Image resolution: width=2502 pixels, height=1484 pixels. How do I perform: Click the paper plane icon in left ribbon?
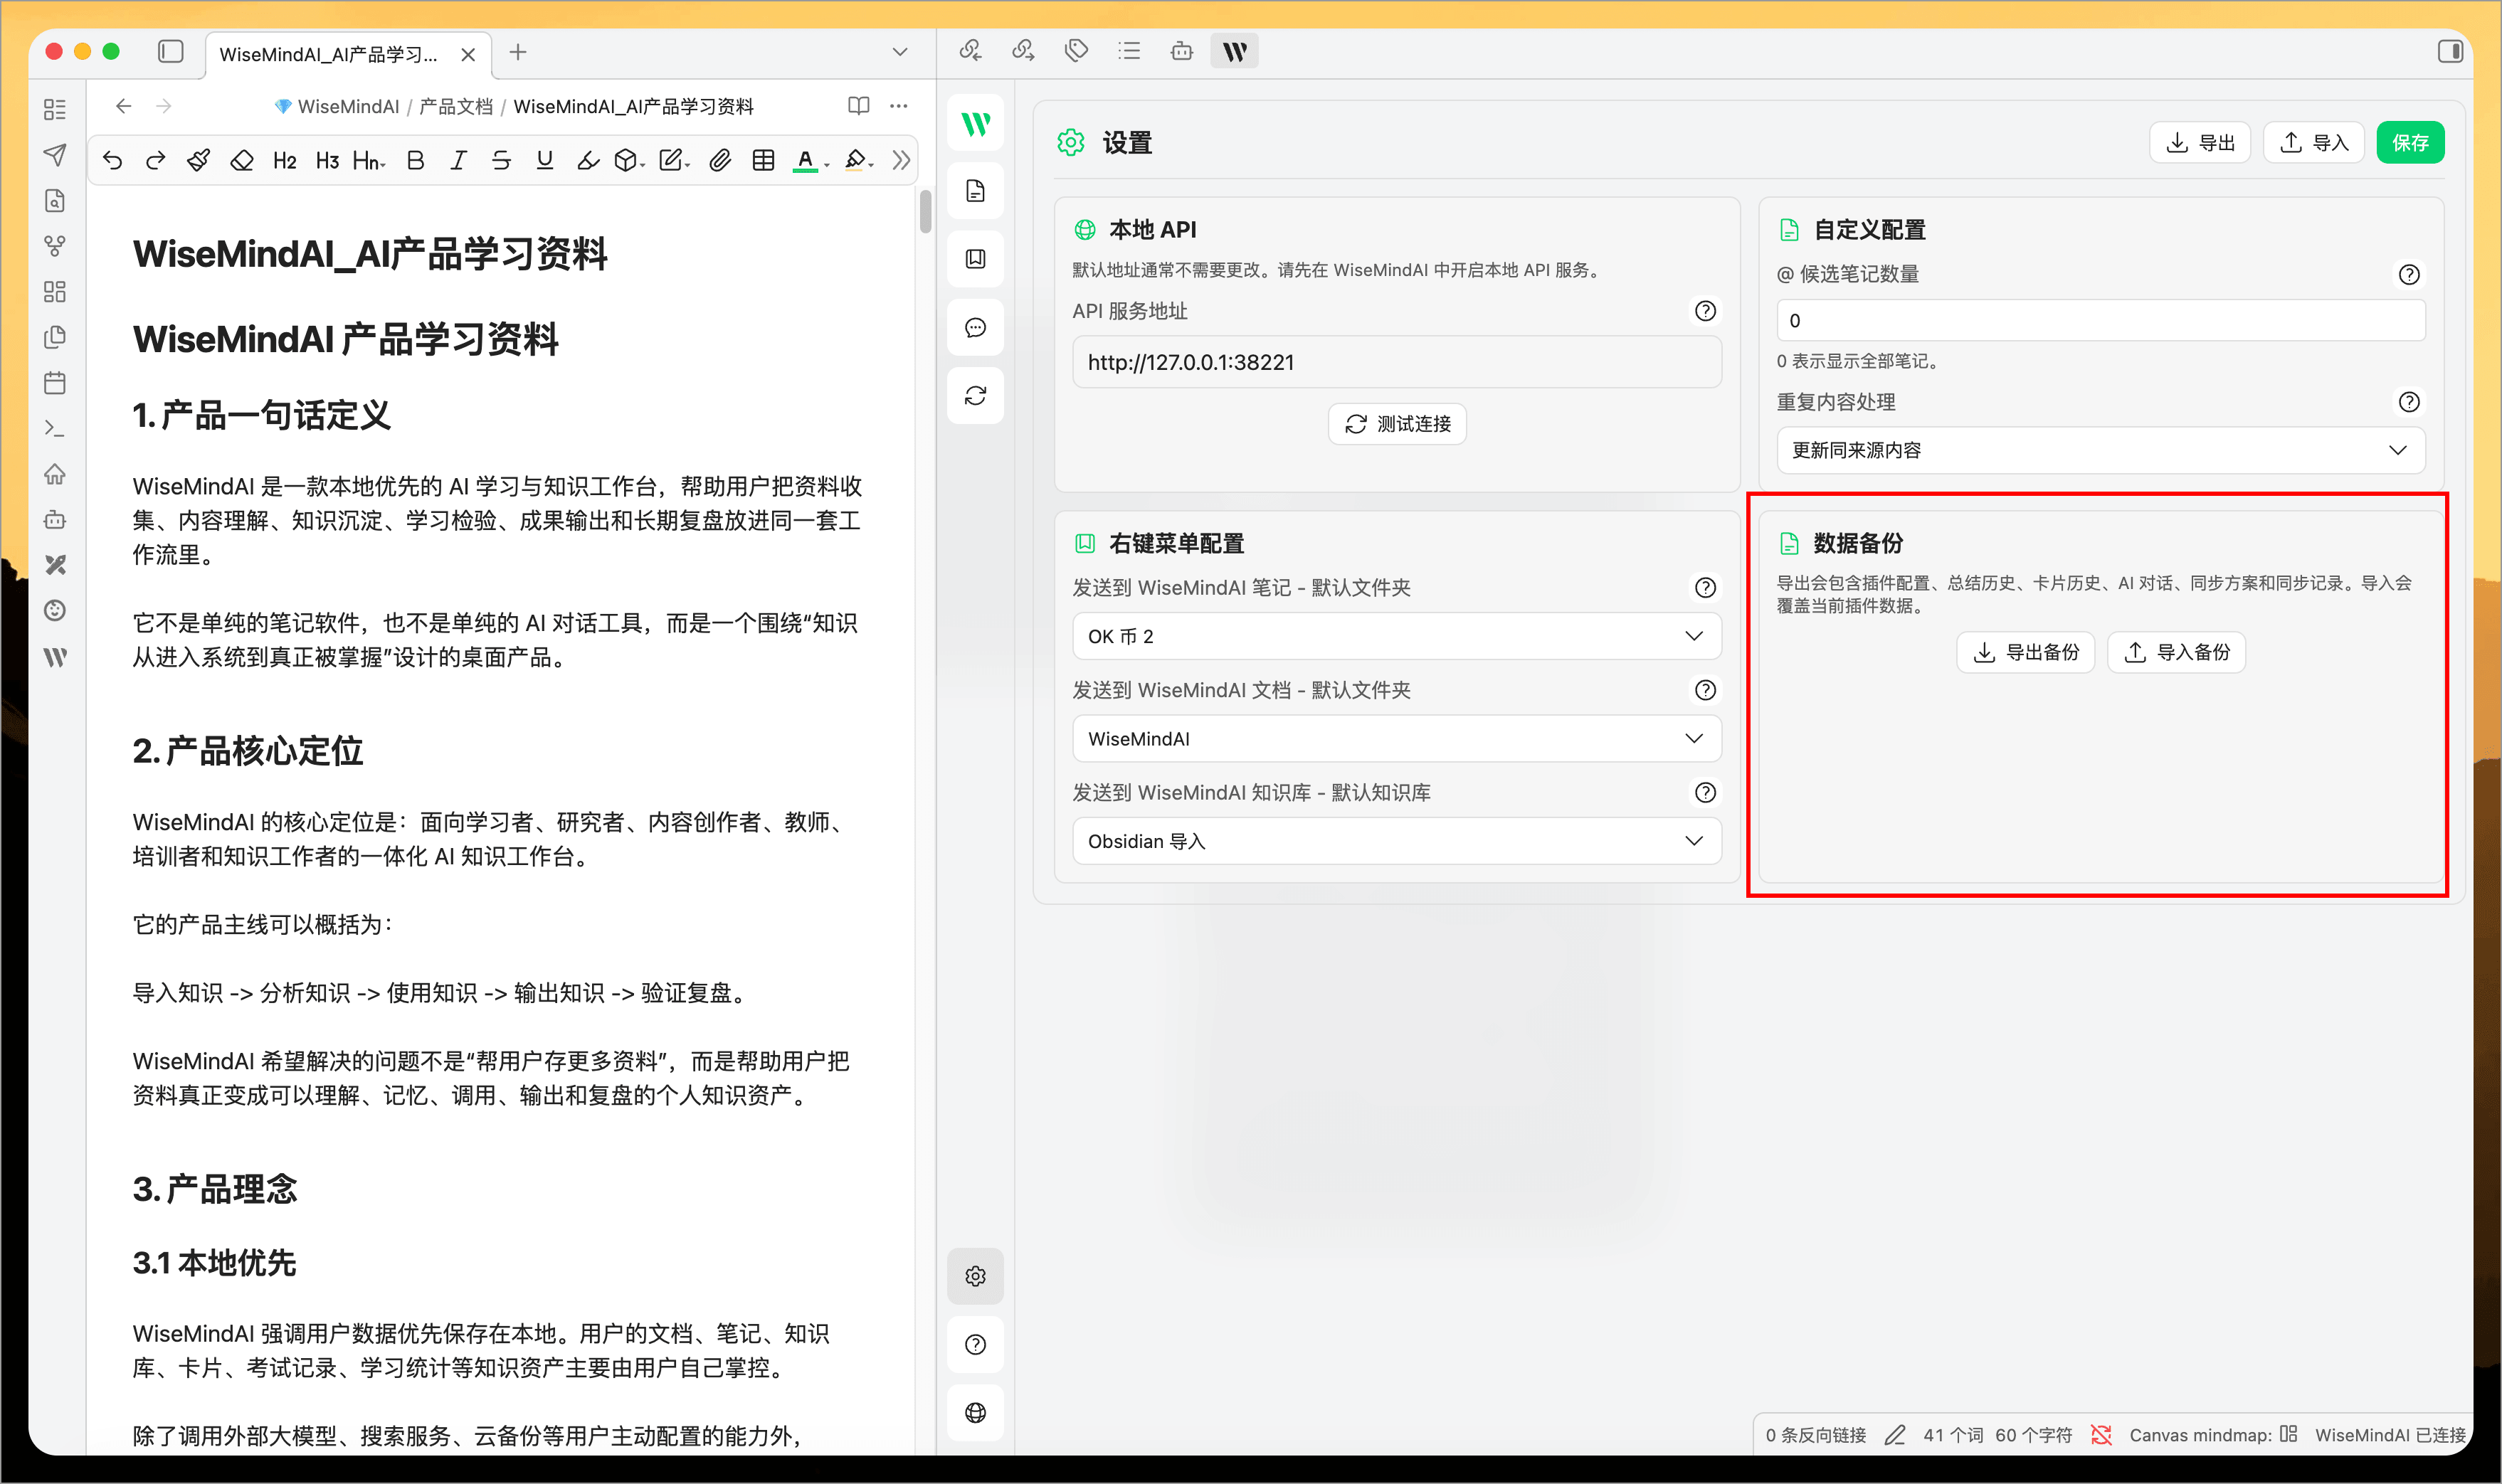pos(55,155)
